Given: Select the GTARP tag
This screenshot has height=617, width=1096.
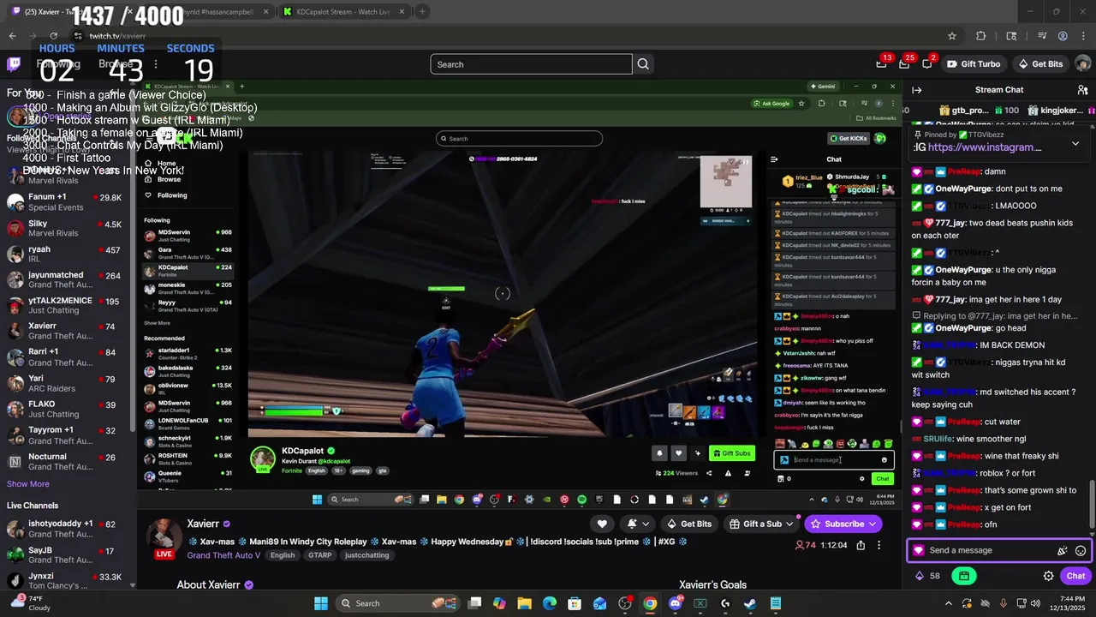Looking at the screenshot, I should (x=319, y=555).
